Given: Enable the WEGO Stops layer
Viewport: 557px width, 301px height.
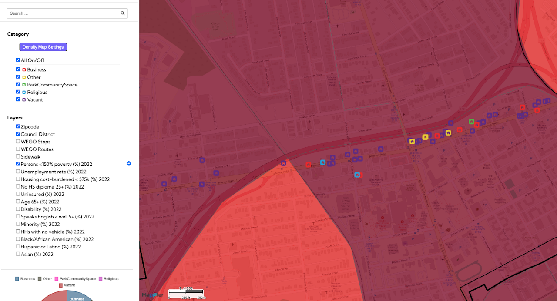Looking at the screenshot, I should [x=18, y=142].
